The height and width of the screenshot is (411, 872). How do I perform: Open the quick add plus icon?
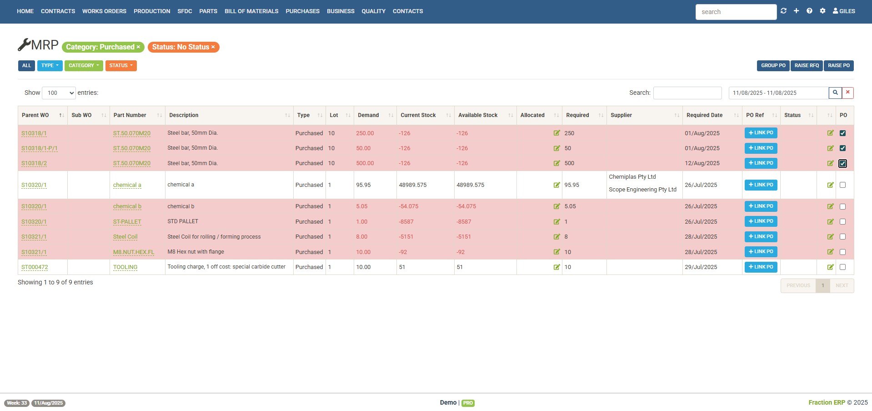[x=796, y=10]
